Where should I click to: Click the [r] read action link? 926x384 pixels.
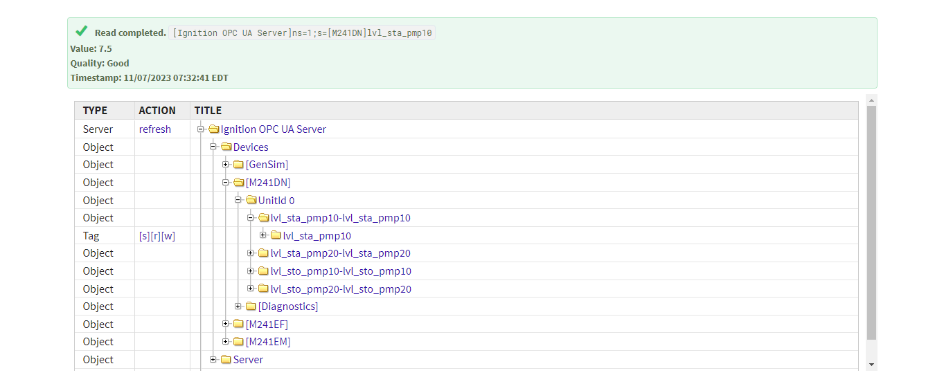point(156,236)
